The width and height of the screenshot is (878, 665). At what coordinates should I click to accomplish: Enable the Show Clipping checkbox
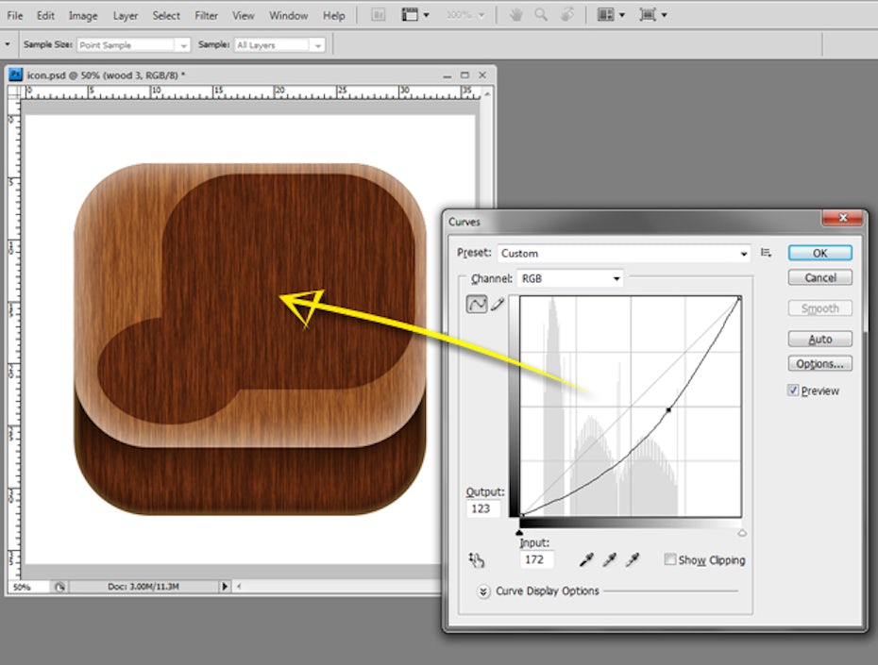click(669, 560)
